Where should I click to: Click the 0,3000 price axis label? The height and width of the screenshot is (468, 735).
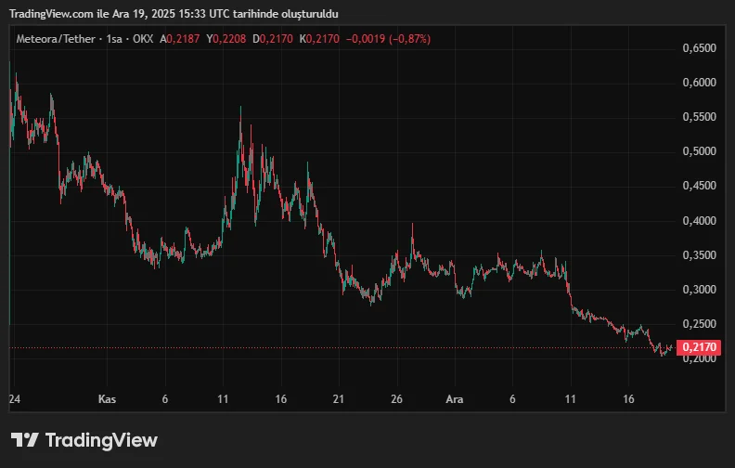[699, 290]
